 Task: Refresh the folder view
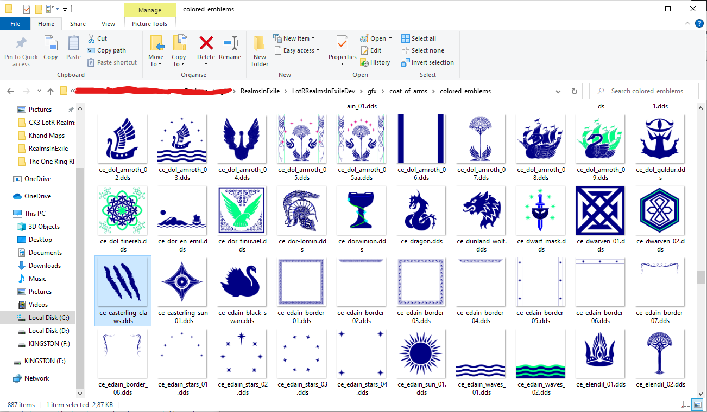tap(575, 91)
